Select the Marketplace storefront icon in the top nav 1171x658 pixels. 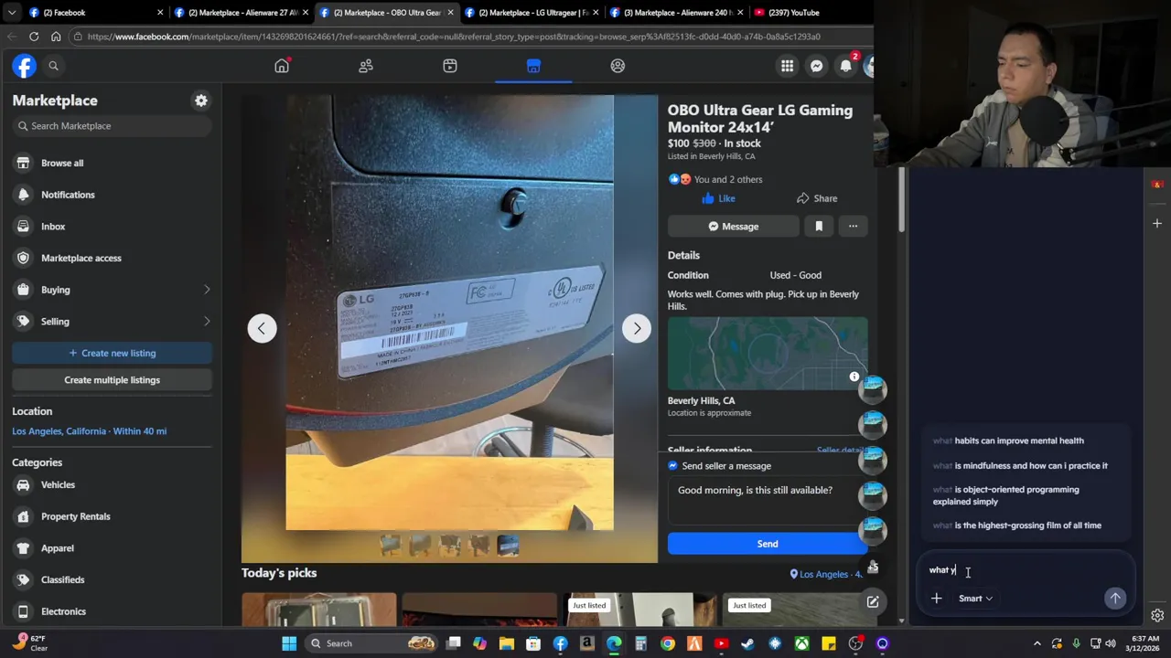click(x=533, y=66)
